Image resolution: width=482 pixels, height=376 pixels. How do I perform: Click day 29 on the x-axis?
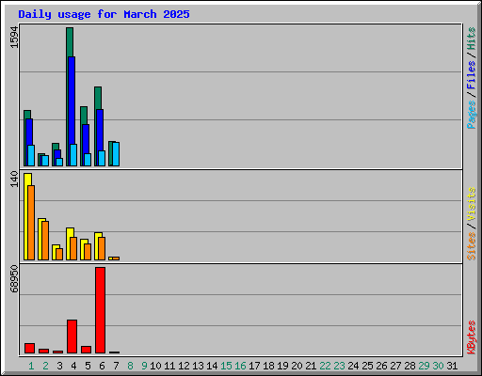pyautogui.click(x=424, y=366)
